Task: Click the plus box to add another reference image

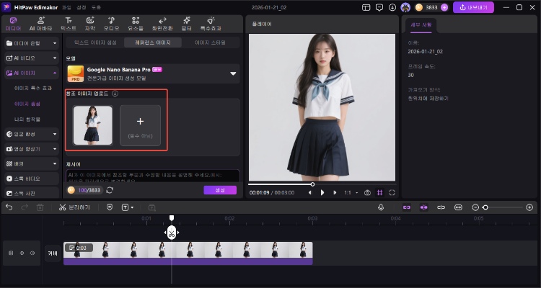Action: (140, 125)
